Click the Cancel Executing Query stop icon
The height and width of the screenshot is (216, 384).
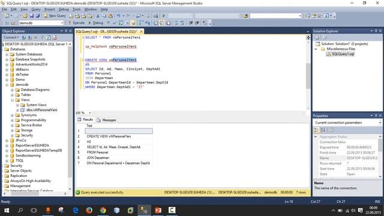tap(108, 23)
